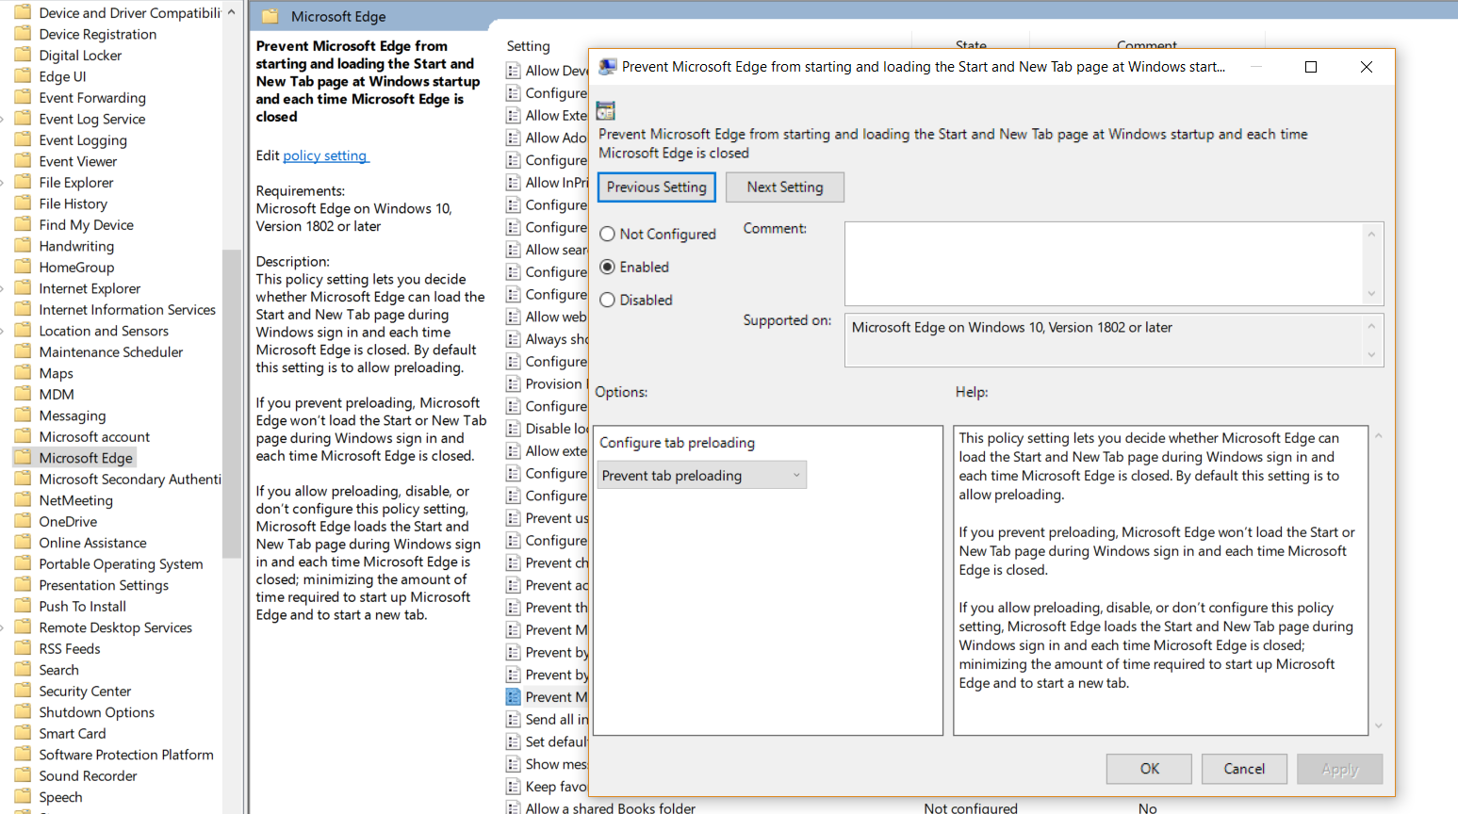Select the 'Show mes' setting row
This screenshot has height=814, width=1458.
(x=556, y=764)
